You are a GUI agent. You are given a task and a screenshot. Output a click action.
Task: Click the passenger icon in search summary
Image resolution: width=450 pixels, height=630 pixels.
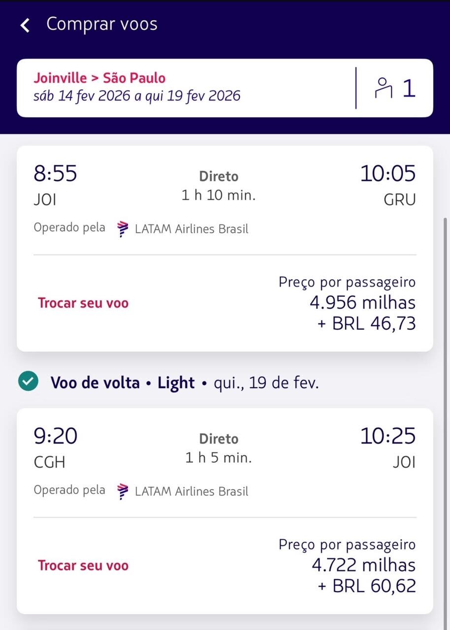pos(382,88)
